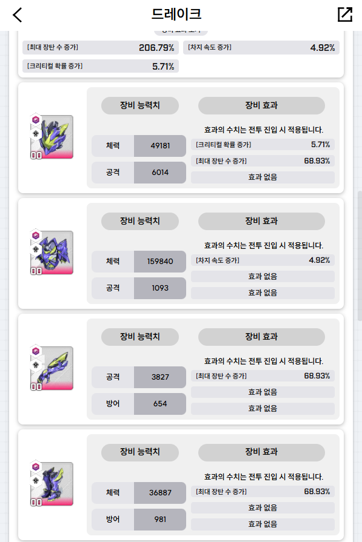Click the manufacturer emblem below the rarity badge
Screen dimensions: 362x542
click(x=35, y=133)
